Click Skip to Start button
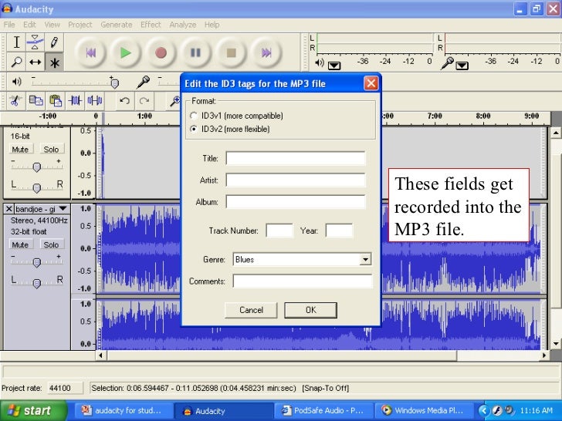Viewport: 562px width, 421px height. (90, 53)
